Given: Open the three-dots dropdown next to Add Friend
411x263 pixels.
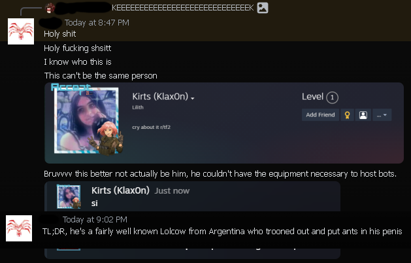Looking at the screenshot, I should click(x=382, y=115).
